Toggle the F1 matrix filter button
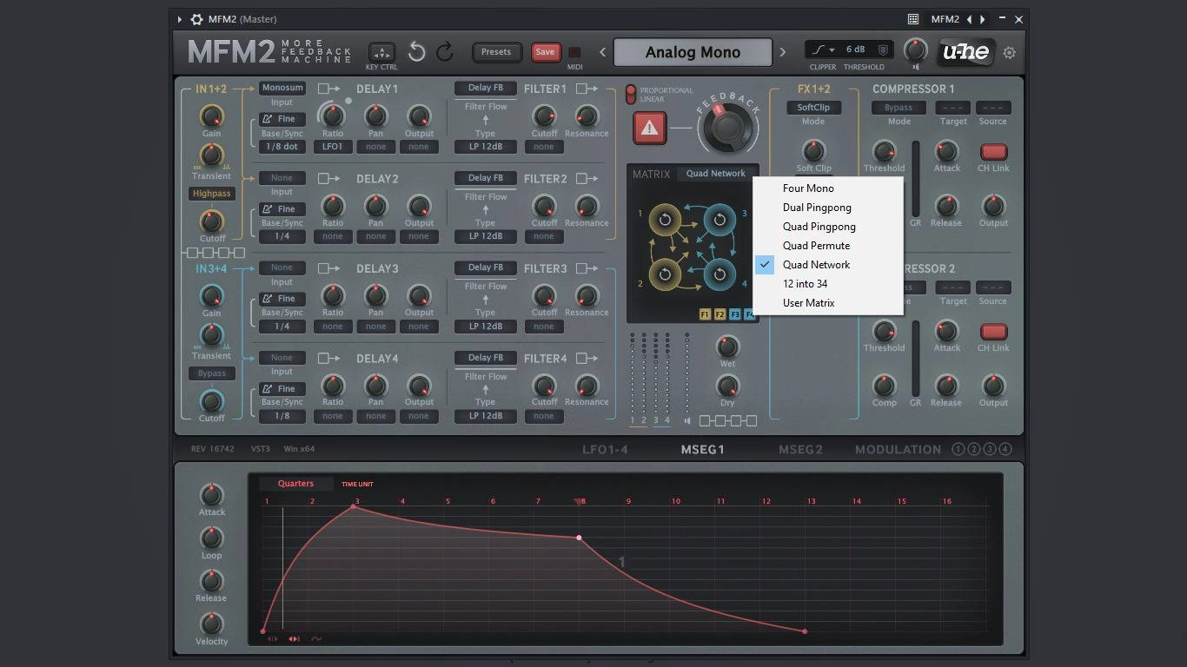The image size is (1187, 667). tap(705, 314)
